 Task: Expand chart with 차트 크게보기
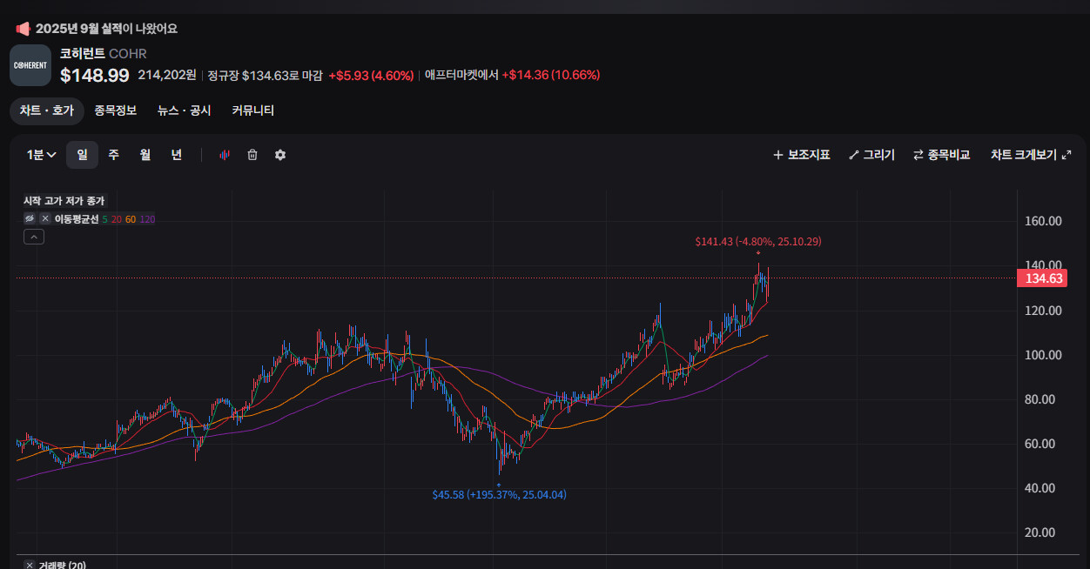point(1031,155)
